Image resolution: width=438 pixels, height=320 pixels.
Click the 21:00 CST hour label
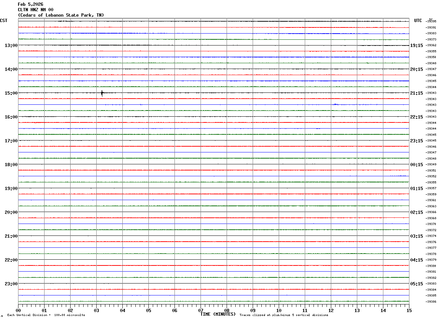pos(11,236)
